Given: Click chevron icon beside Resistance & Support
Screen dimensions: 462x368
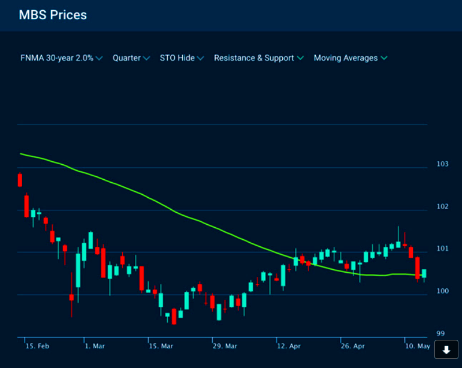Looking at the screenshot, I should pos(300,58).
